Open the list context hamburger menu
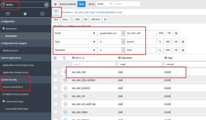This screenshot has width=206, height=120. 56,4
